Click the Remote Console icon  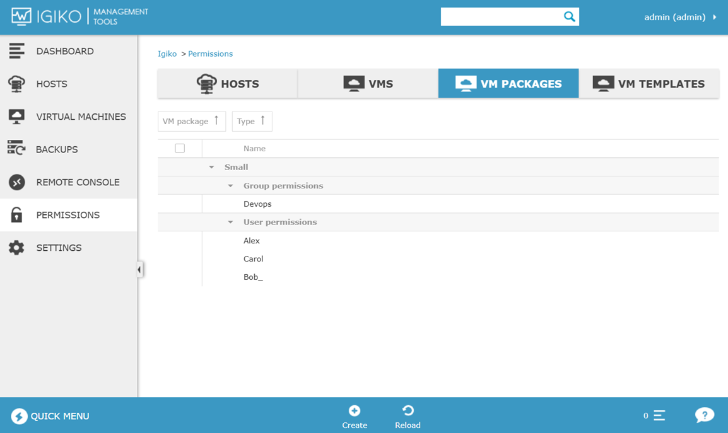[16, 182]
